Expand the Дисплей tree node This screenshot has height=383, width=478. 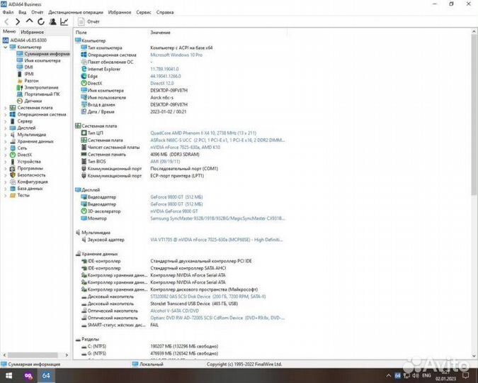tap(5, 128)
